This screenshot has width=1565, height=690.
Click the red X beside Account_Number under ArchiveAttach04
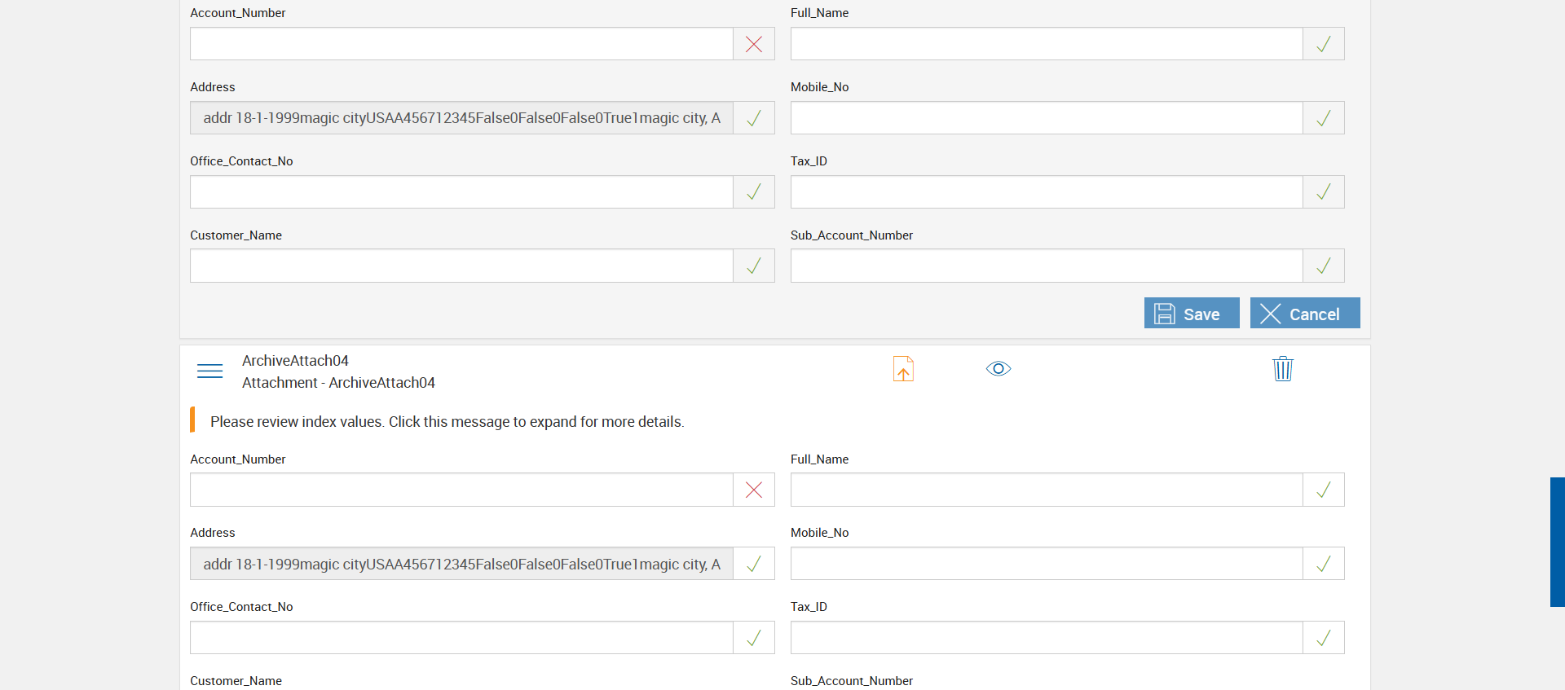pyautogui.click(x=754, y=490)
